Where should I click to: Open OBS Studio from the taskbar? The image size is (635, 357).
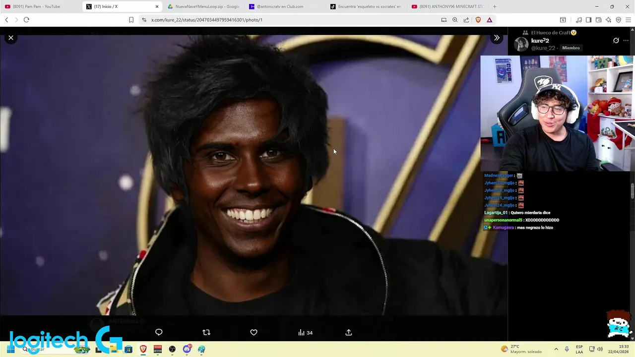point(172,349)
